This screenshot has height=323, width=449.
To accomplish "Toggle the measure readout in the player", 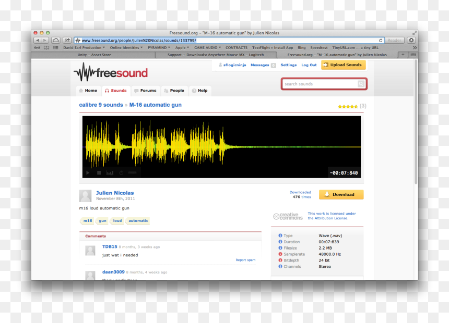I will pyautogui.click(x=132, y=172).
